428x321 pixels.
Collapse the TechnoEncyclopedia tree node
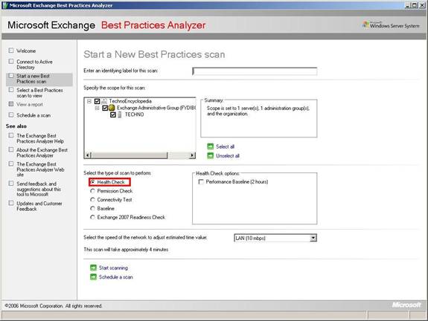tap(89, 101)
